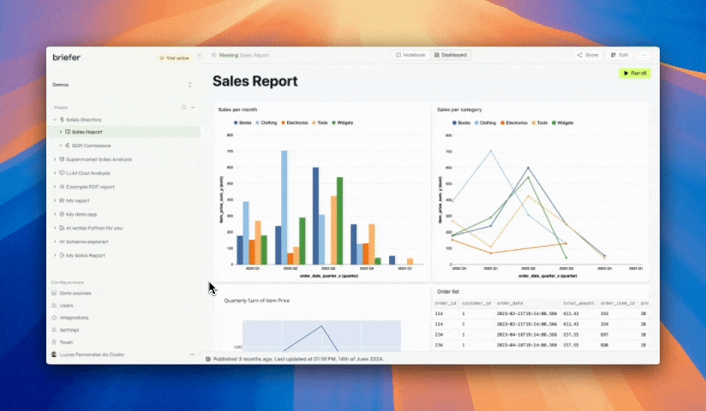The height and width of the screenshot is (411, 706).
Task: Click the Integrations puzzle icon
Action: pyautogui.click(x=54, y=318)
